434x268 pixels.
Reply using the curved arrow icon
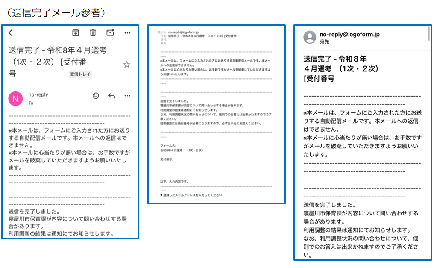pos(112,96)
